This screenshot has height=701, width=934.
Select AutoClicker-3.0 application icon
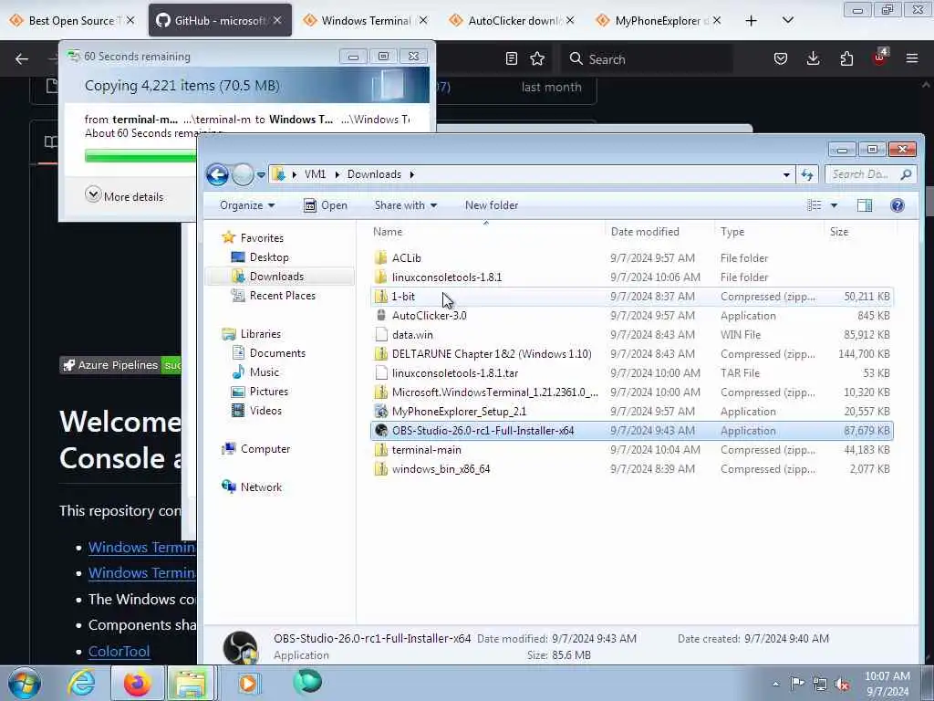coord(381,315)
